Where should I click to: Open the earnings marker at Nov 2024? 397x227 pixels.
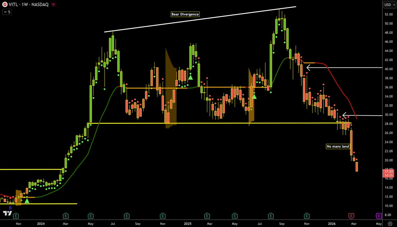(163, 216)
